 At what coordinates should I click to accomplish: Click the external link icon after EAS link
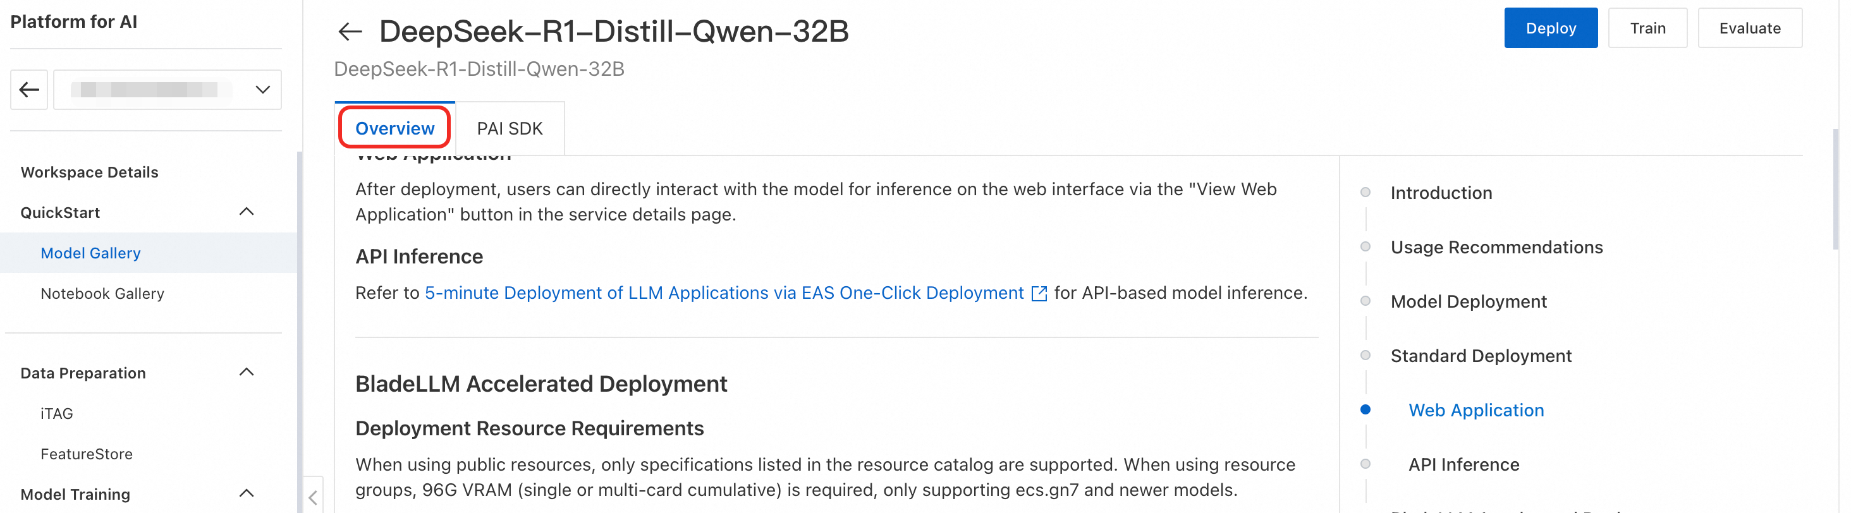[x=1038, y=294]
